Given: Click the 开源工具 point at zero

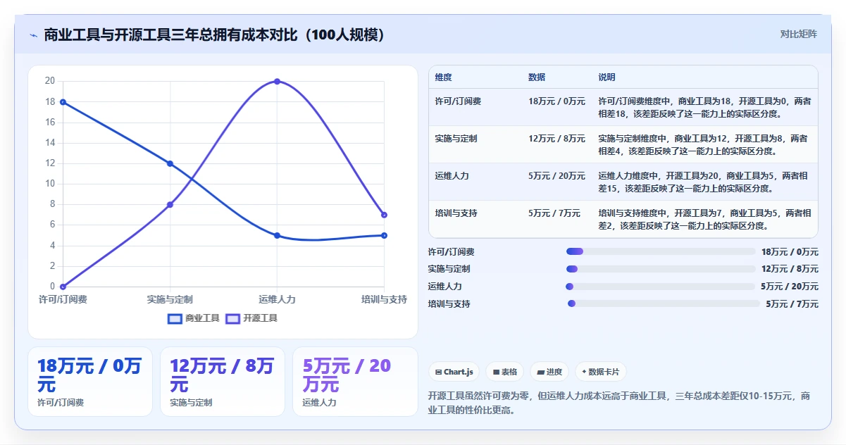Looking at the screenshot, I should coord(63,287).
